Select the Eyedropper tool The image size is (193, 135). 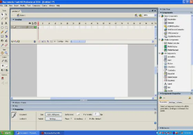(2, 45)
